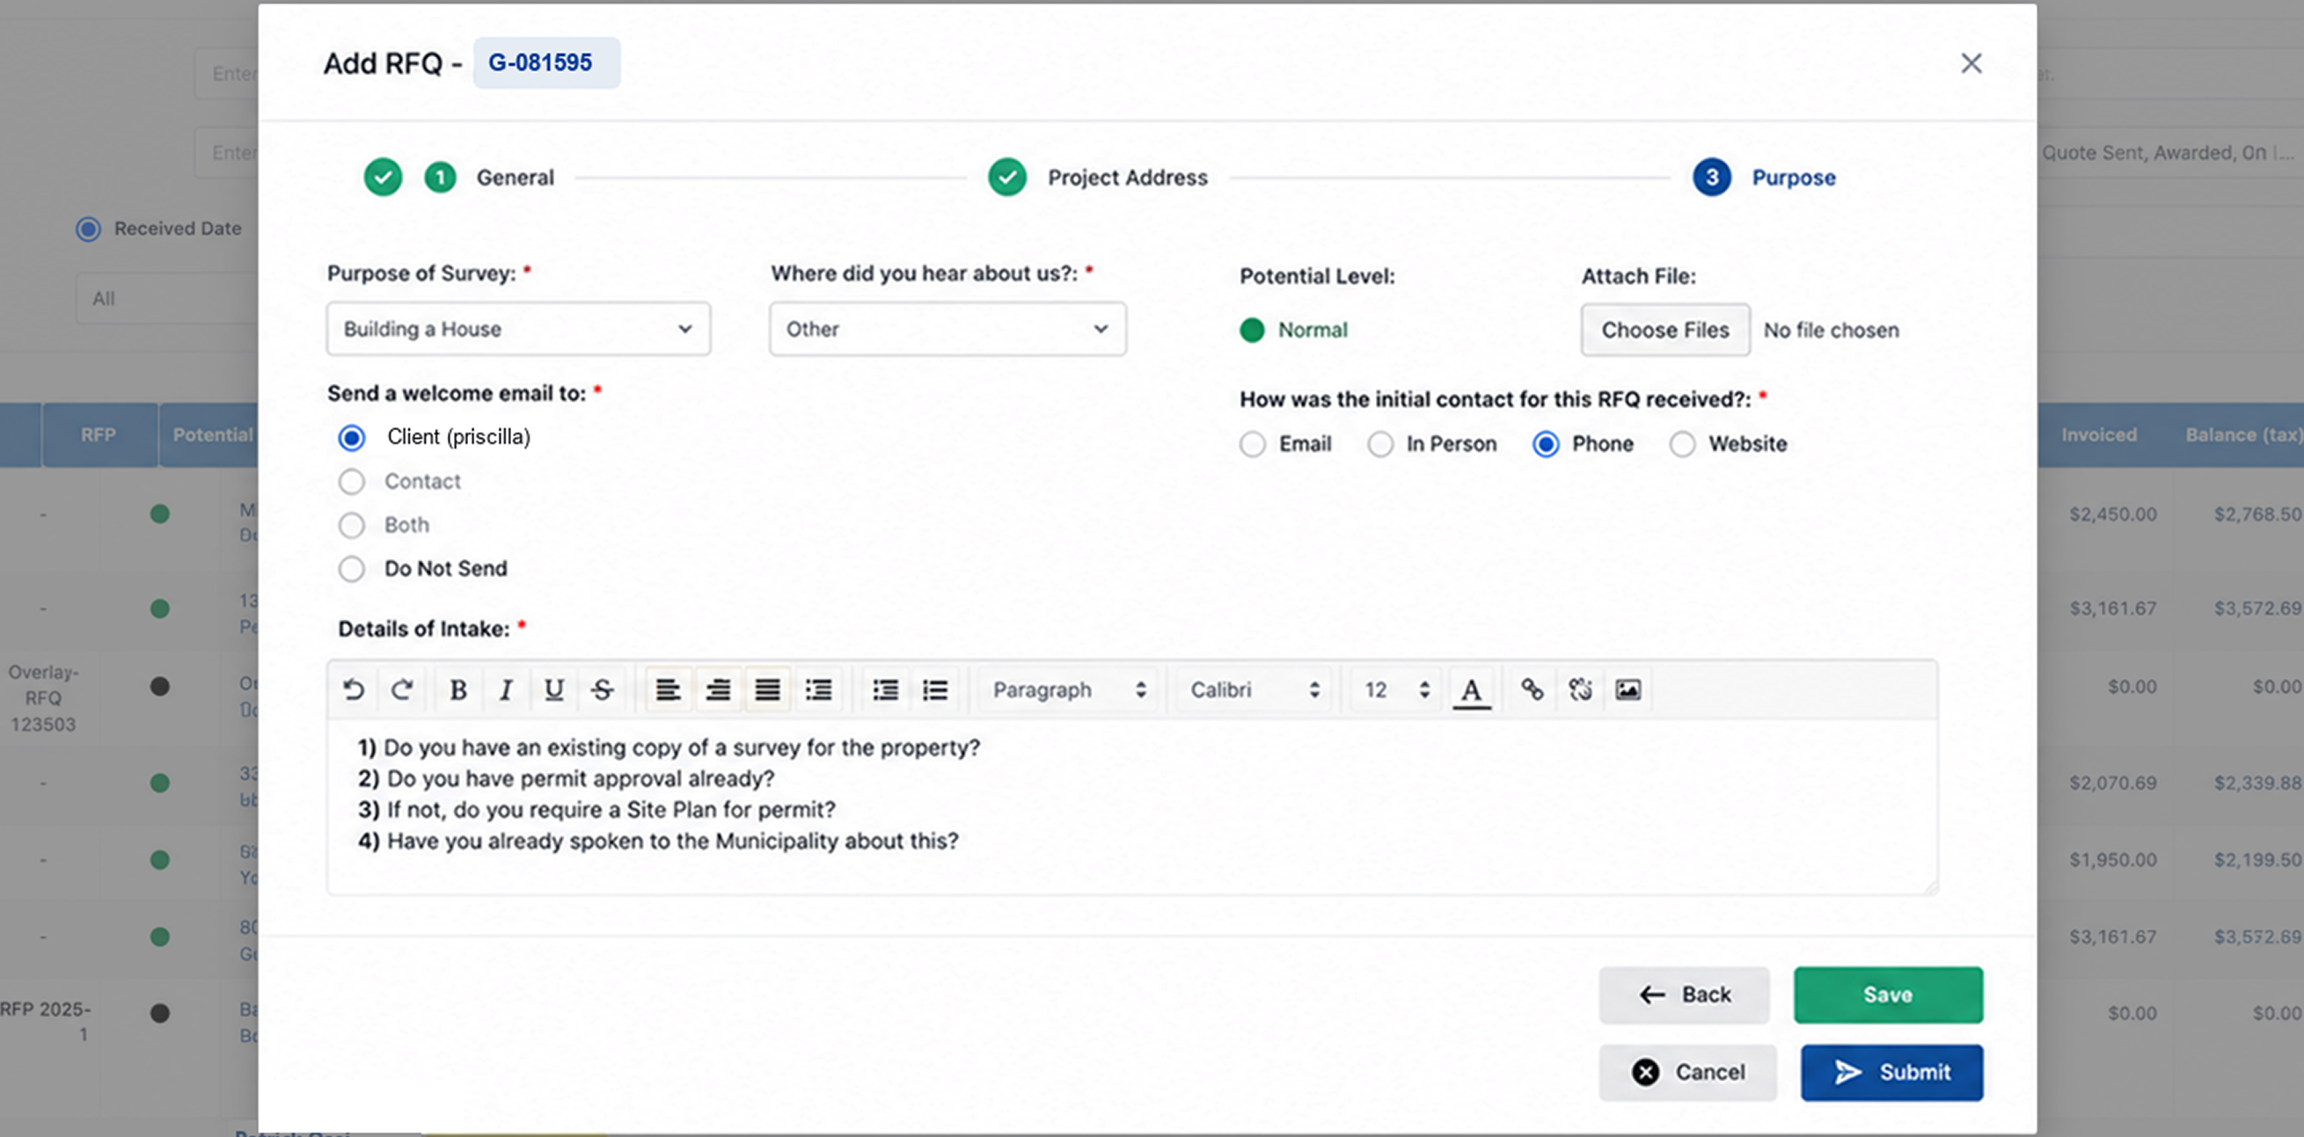Submit the RFQ

click(x=1891, y=1072)
